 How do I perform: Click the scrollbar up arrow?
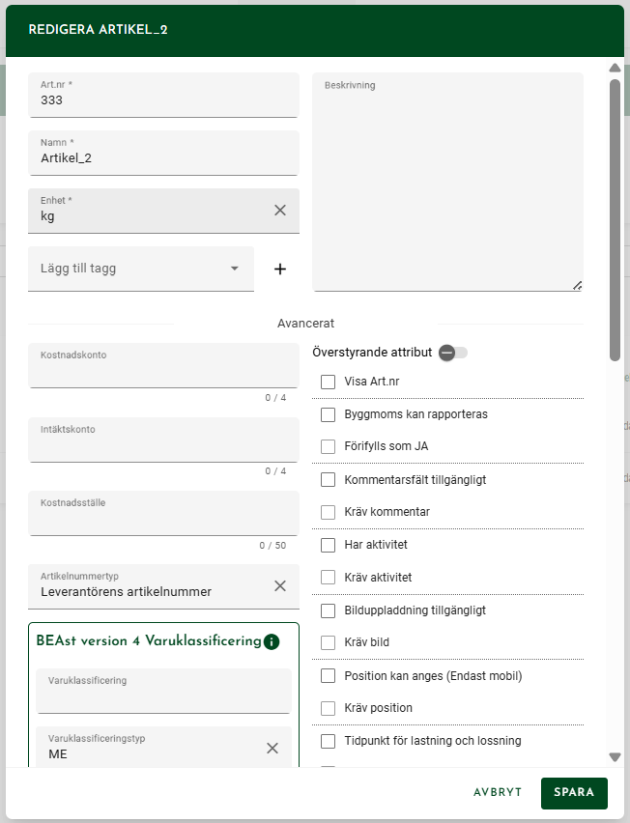tap(615, 68)
